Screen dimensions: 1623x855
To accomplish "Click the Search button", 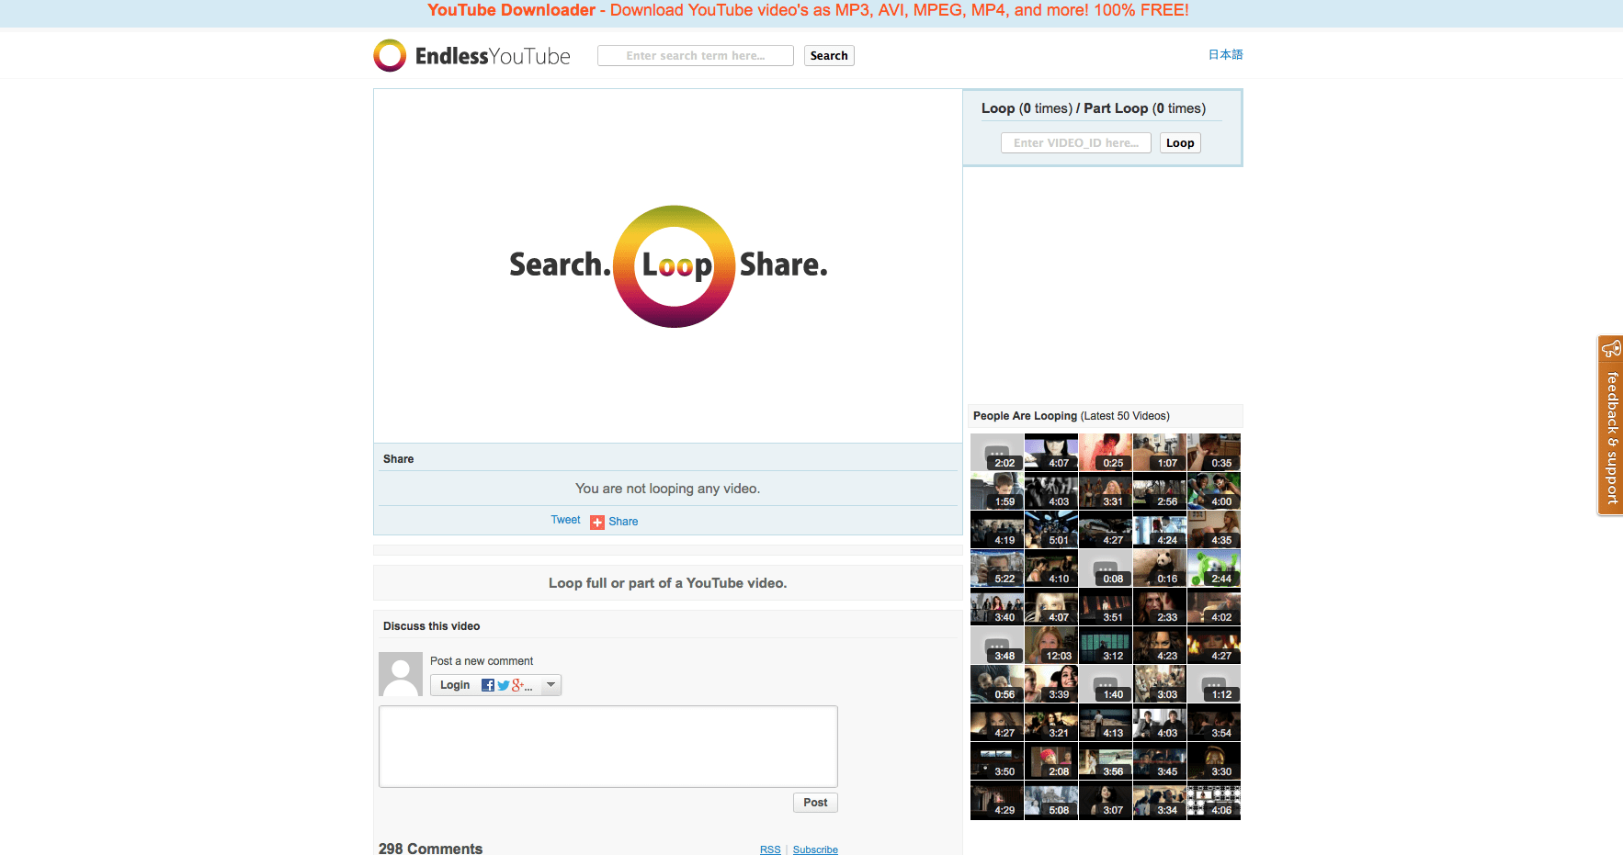I will 829,55.
